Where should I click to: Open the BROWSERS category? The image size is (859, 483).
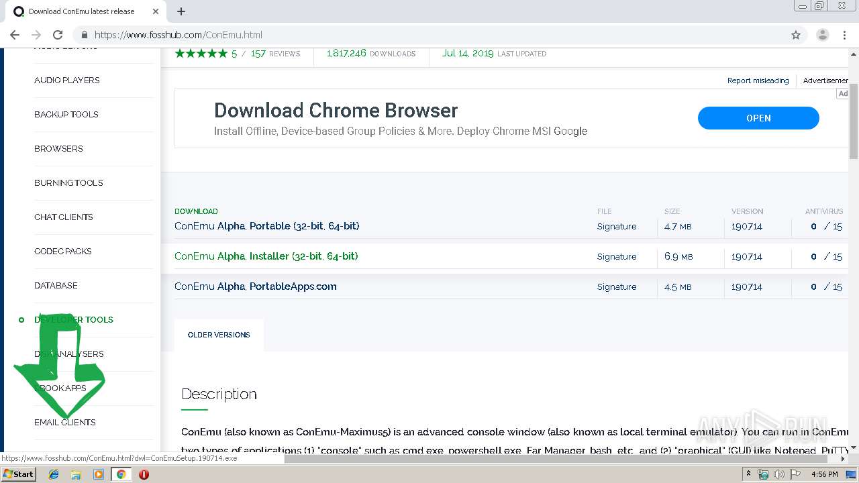coord(58,148)
